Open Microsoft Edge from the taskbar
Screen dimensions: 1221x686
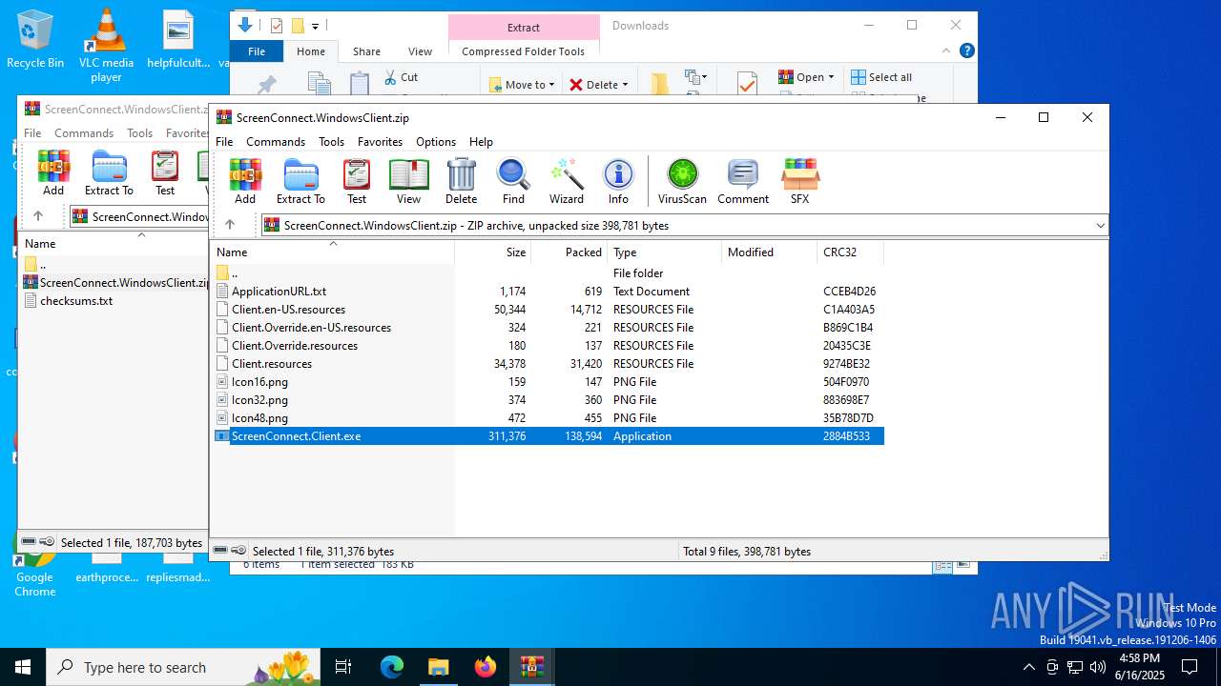click(392, 667)
